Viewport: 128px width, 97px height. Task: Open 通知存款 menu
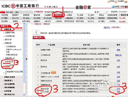coord(37,15)
